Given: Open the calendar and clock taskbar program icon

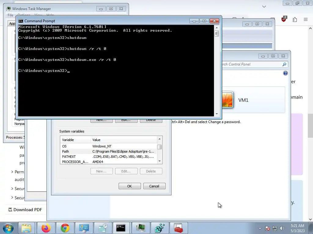Looking at the screenshot, I should point(103,228).
